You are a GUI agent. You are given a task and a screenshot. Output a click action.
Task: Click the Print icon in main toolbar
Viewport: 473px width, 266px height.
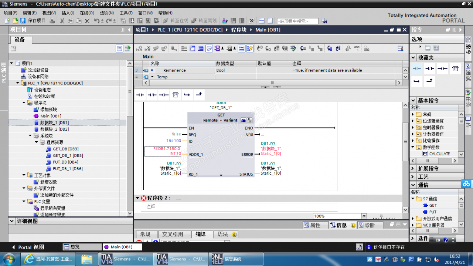coord(52,21)
